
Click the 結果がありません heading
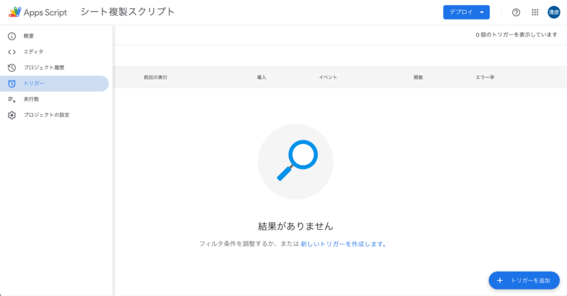[296, 226]
